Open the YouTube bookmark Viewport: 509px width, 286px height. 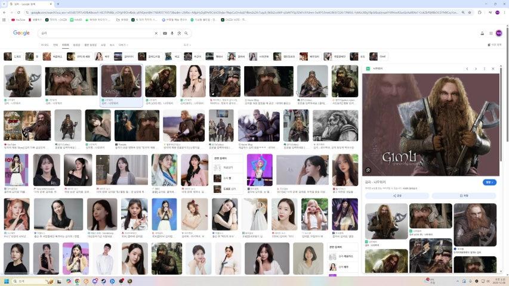point(18,20)
